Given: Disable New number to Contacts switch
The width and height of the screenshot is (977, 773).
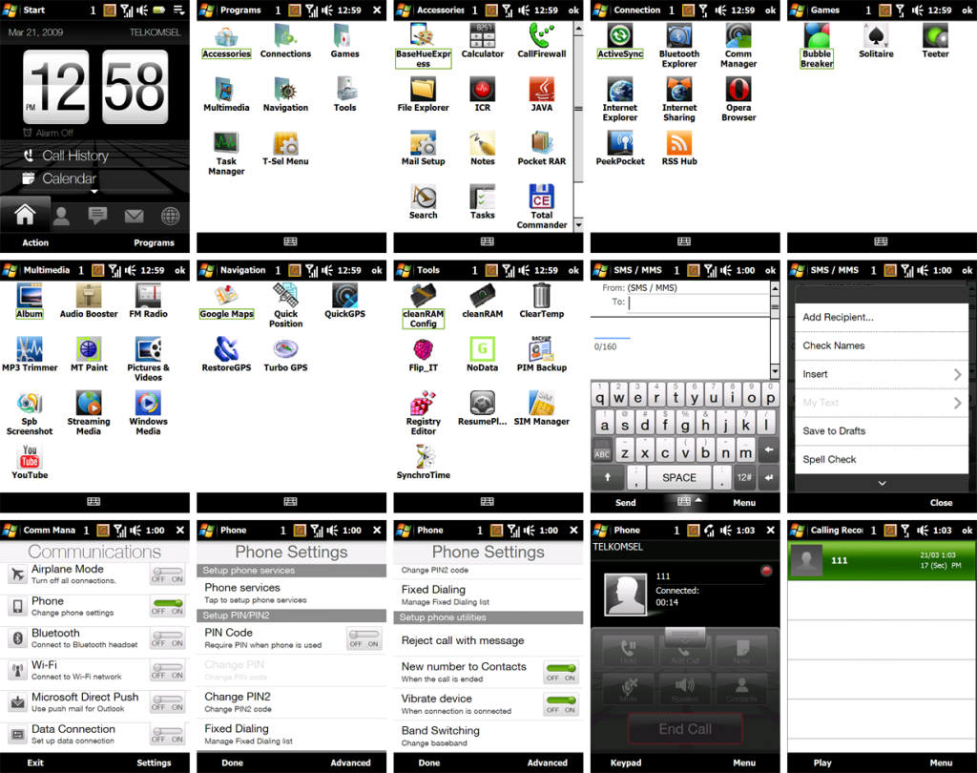Looking at the screenshot, I should 561,673.
